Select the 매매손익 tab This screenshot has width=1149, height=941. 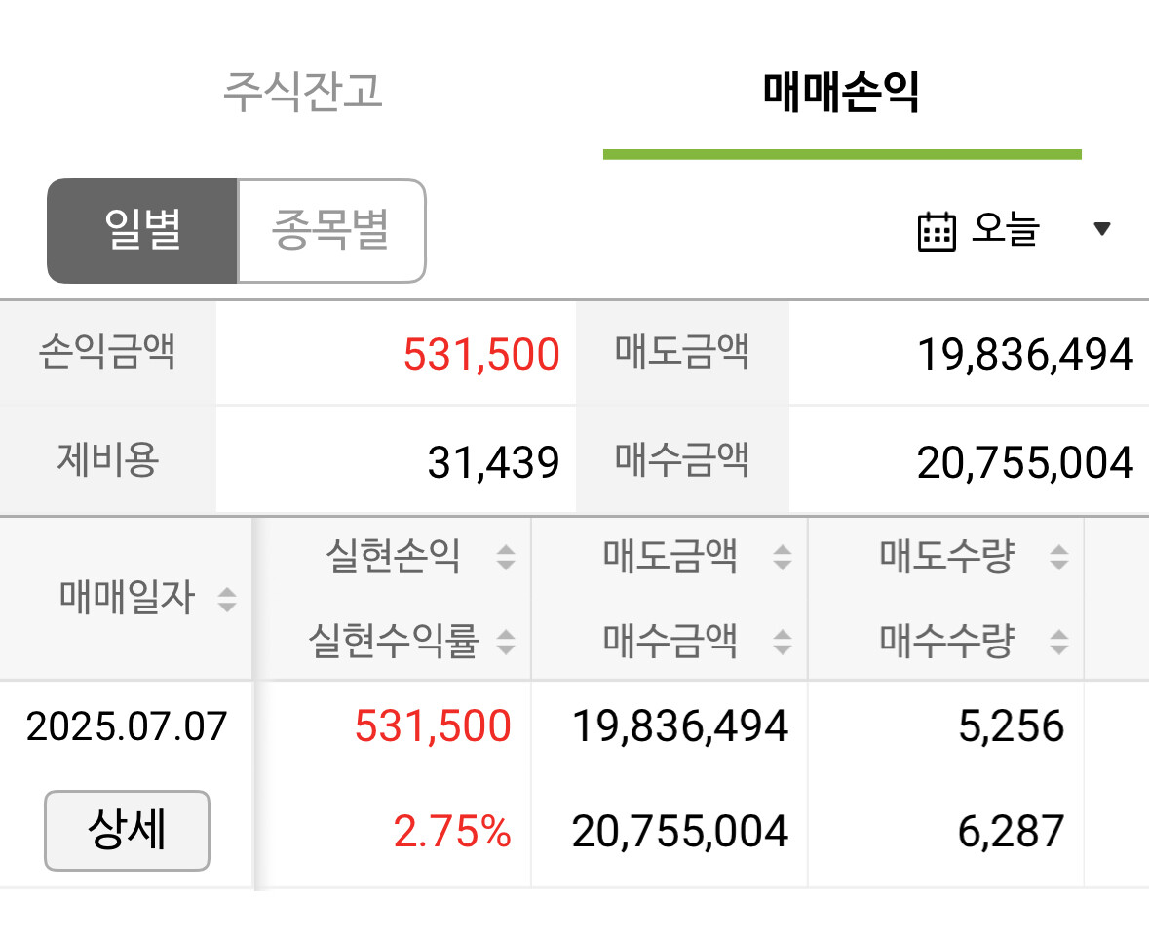click(x=841, y=94)
